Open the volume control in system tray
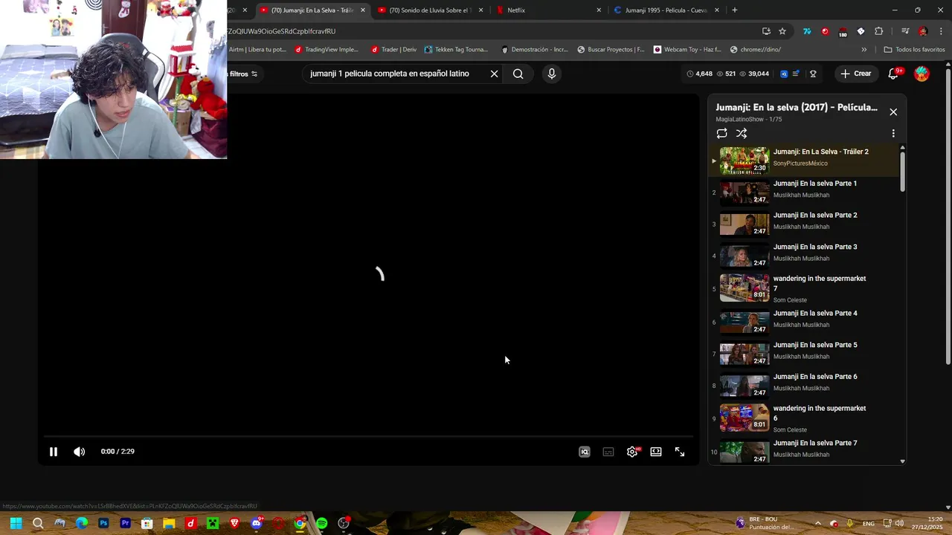 [899, 523]
